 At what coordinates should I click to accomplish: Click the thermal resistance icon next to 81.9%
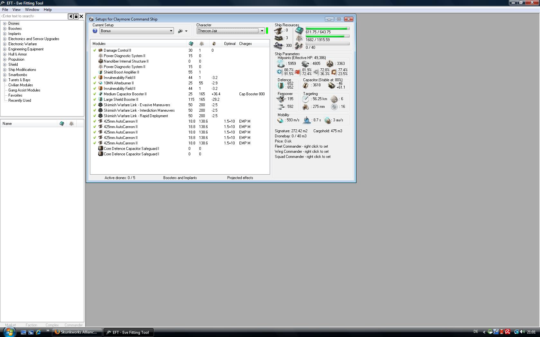pos(298,72)
